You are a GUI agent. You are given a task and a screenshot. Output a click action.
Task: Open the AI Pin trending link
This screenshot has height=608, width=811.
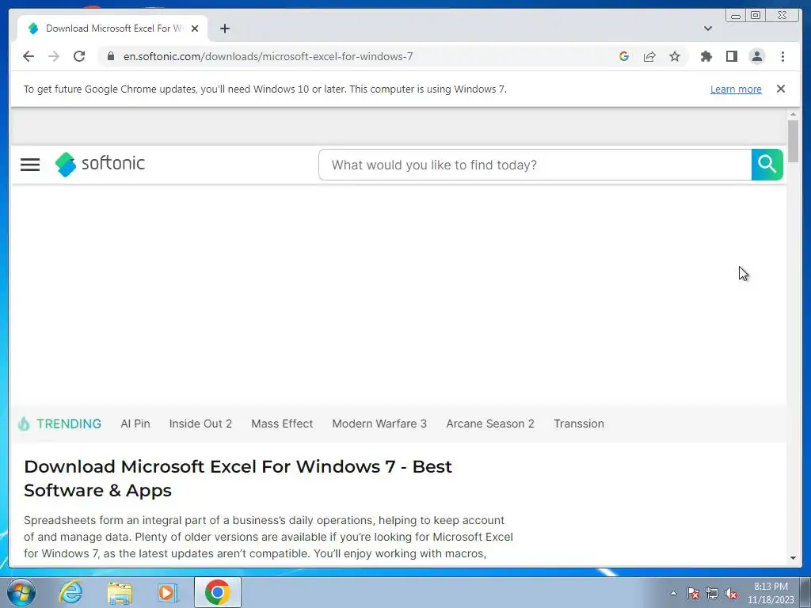click(135, 424)
